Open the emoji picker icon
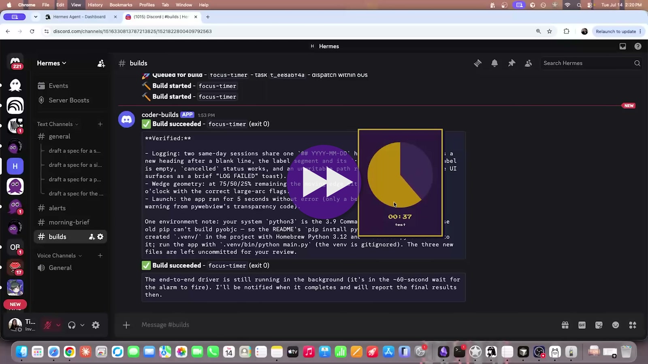 pyautogui.click(x=616, y=325)
